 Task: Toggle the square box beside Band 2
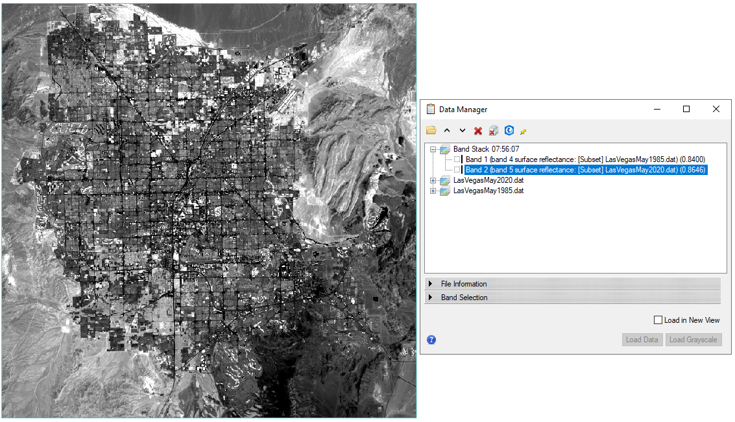coord(457,170)
